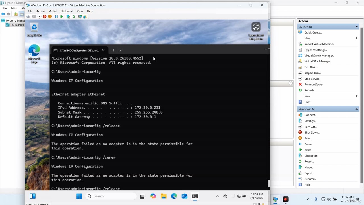The width and height of the screenshot is (364, 205).
Task: Click Hyper-V Manager icon in host taskbar
Action: (275, 199)
